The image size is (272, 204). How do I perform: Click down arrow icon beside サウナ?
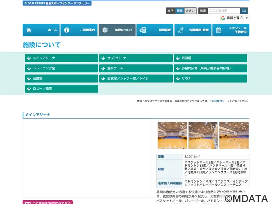pyautogui.click(x=177, y=79)
